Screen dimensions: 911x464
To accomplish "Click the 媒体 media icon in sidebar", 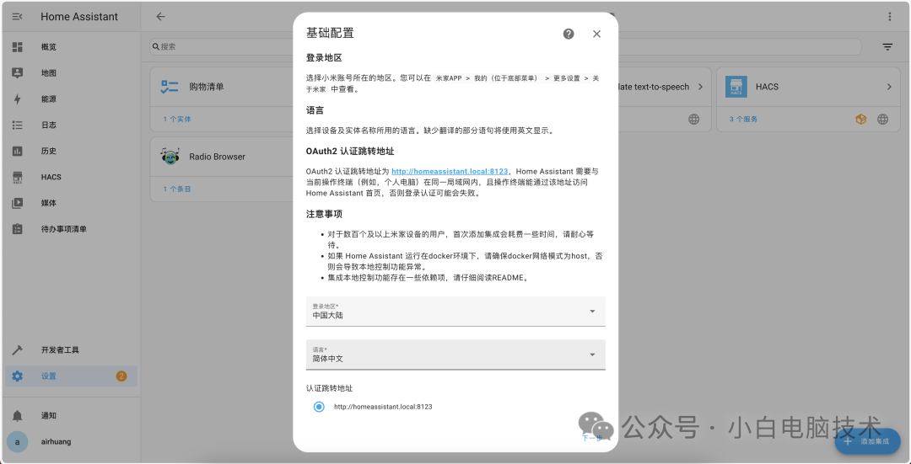I will click(18, 203).
